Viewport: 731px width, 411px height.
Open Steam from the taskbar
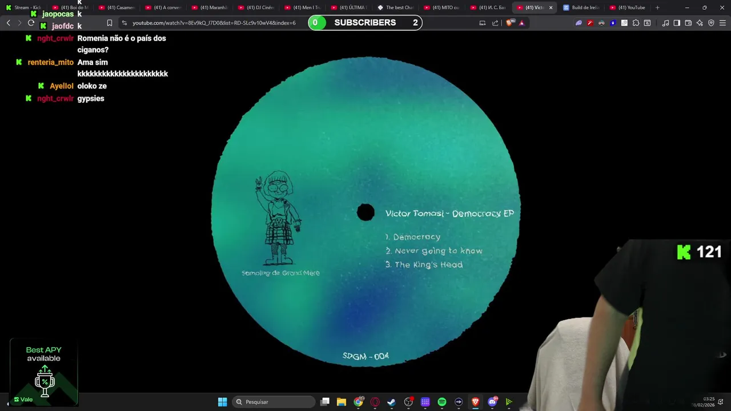[x=392, y=402]
